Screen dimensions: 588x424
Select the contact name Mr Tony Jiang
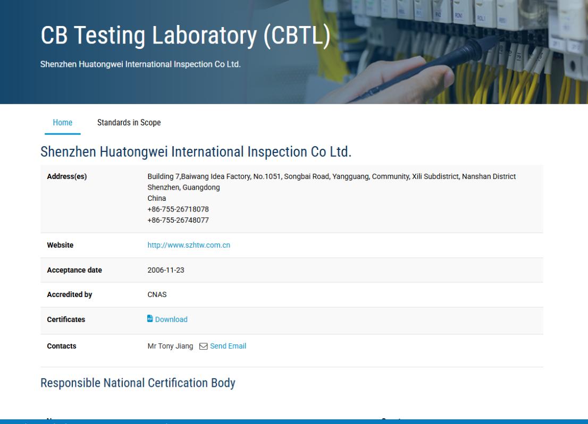(170, 346)
